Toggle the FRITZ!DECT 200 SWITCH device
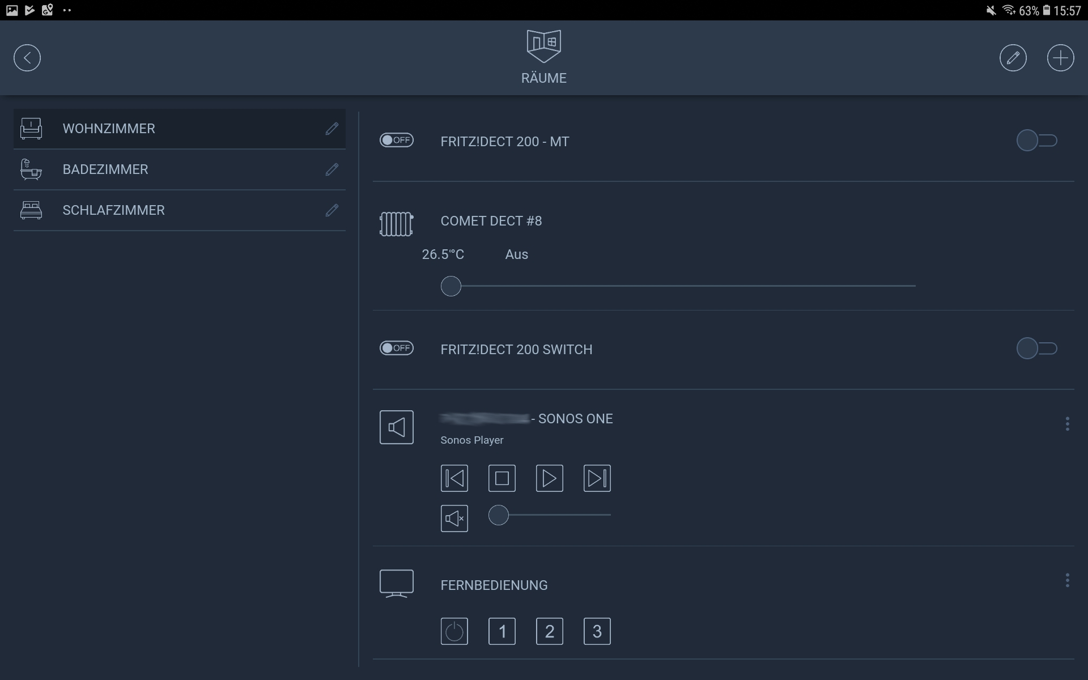Screen dimensions: 1088x680 (x=1037, y=348)
